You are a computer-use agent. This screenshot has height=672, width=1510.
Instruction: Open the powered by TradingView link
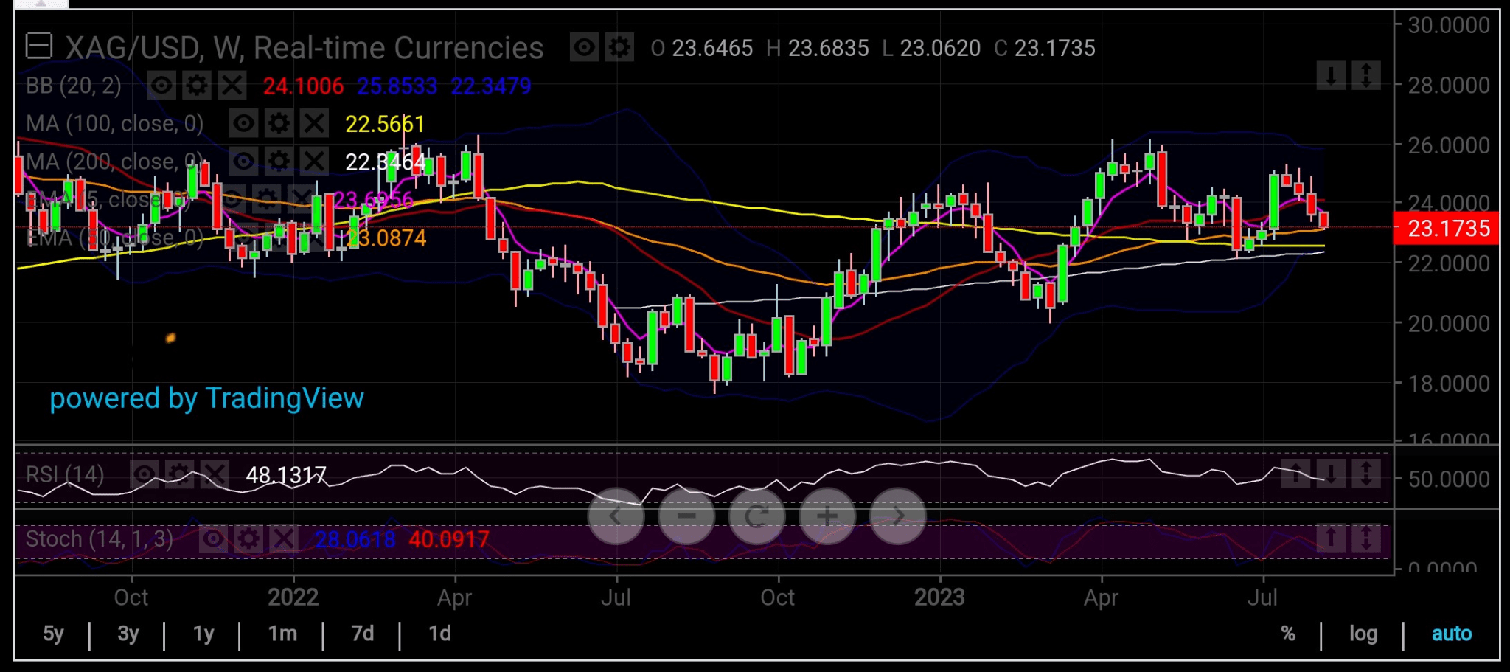(x=206, y=398)
